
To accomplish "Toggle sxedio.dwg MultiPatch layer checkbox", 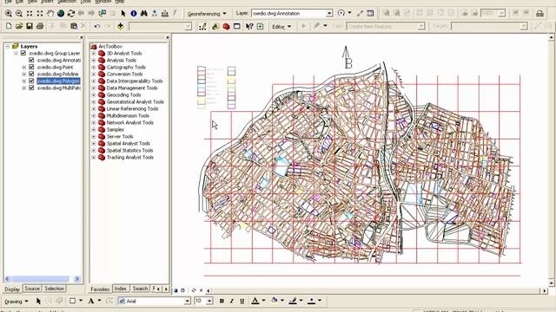I will pos(31,88).
